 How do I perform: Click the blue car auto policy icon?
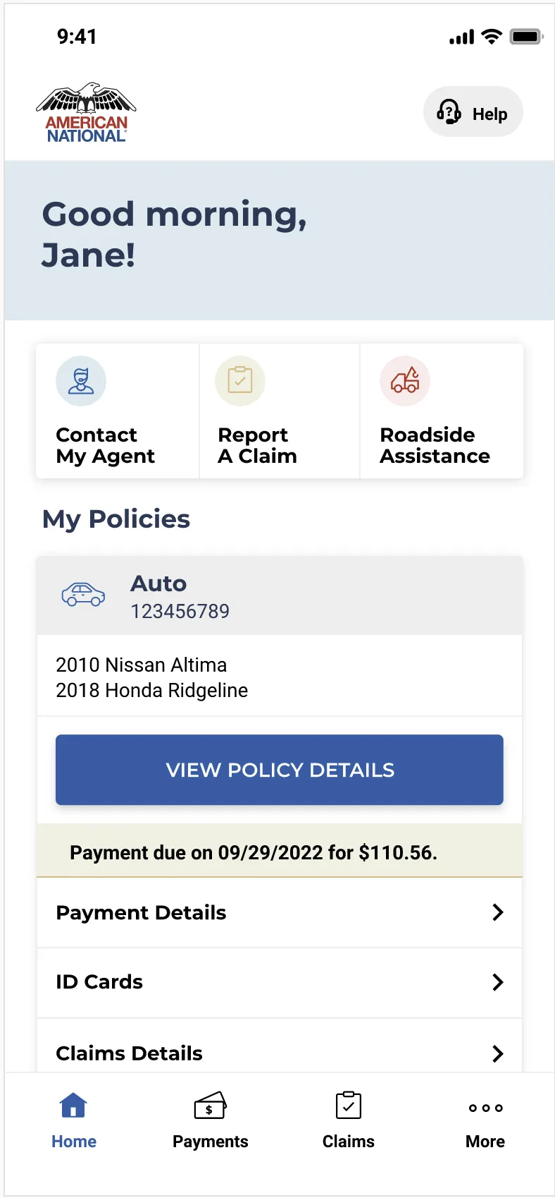coord(83,595)
